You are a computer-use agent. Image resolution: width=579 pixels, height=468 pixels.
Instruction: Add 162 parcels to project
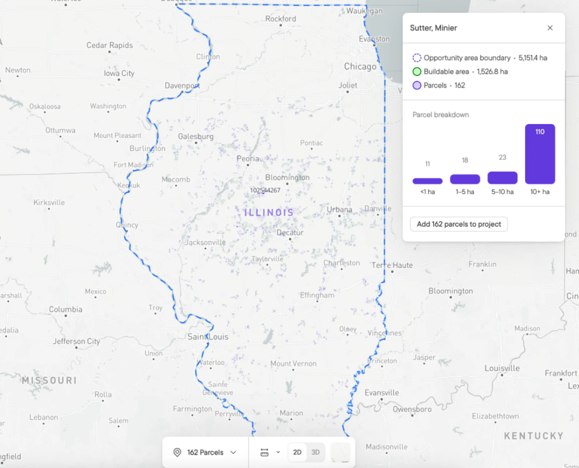459,224
